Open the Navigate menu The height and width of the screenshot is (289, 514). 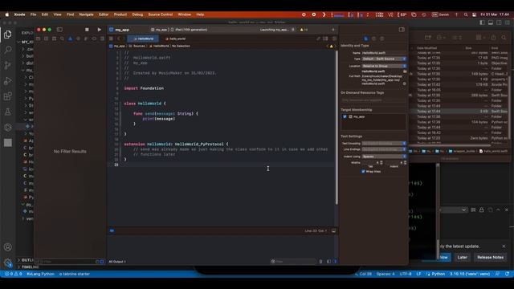(86, 14)
